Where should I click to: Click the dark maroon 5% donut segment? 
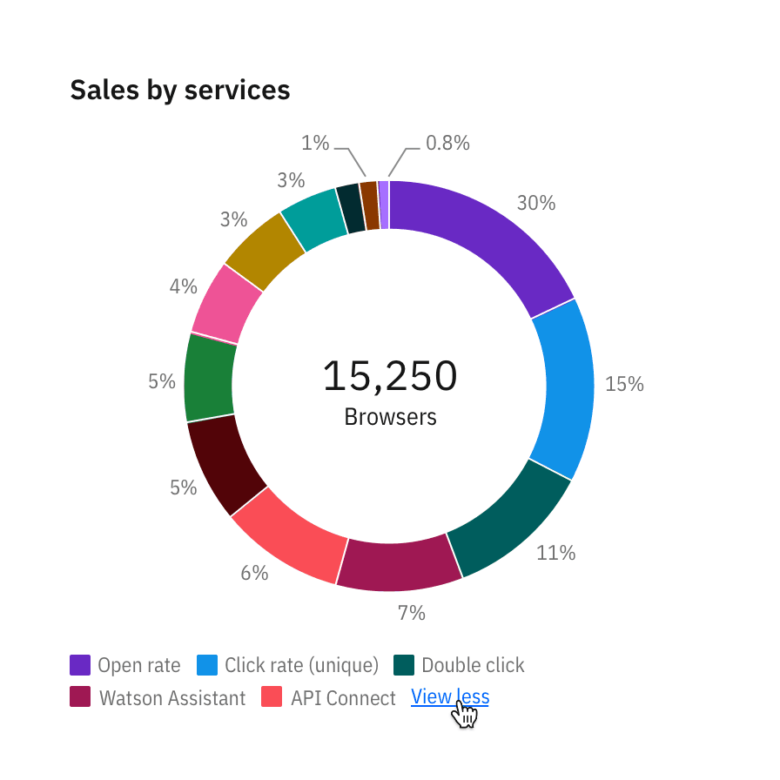click(x=226, y=464)
